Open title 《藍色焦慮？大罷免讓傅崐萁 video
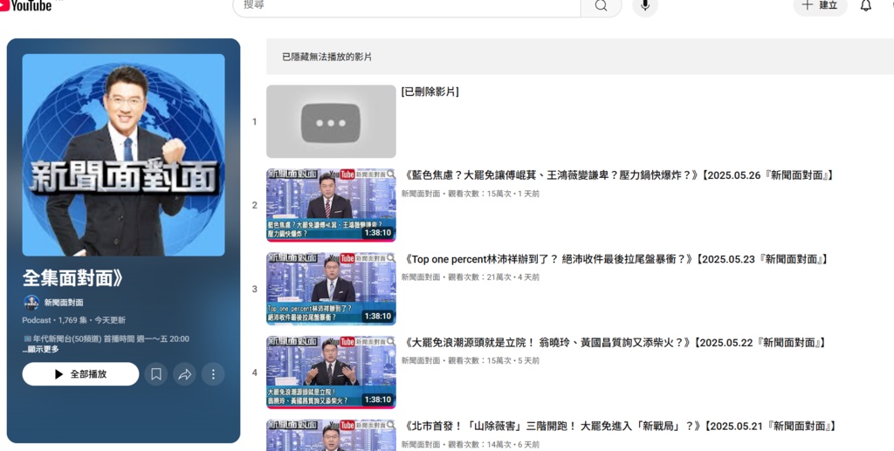This screenshot has height=451, width=894. click(619, 175)
